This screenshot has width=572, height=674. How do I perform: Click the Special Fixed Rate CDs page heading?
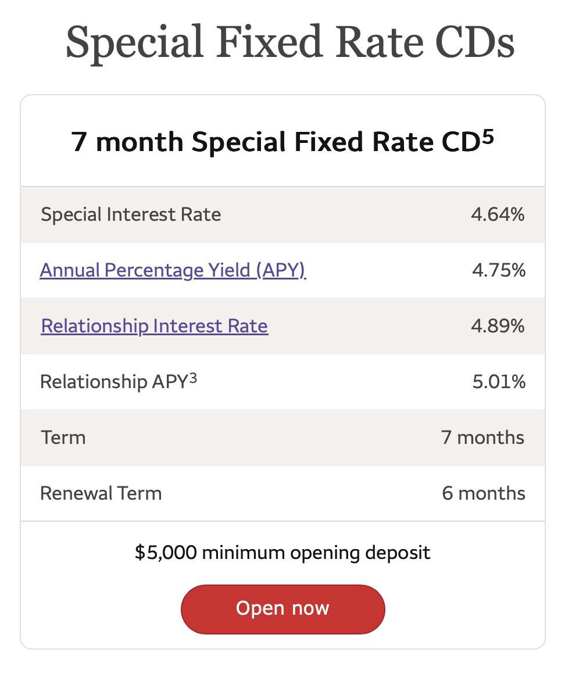click(x=289, y=42)
